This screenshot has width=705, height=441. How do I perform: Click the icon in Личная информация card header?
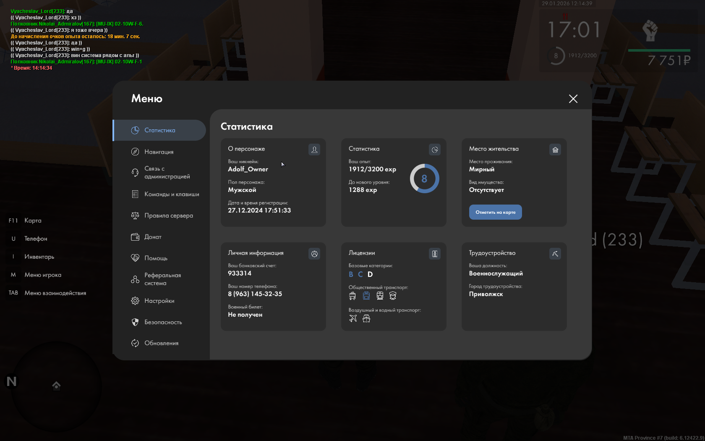314,254
